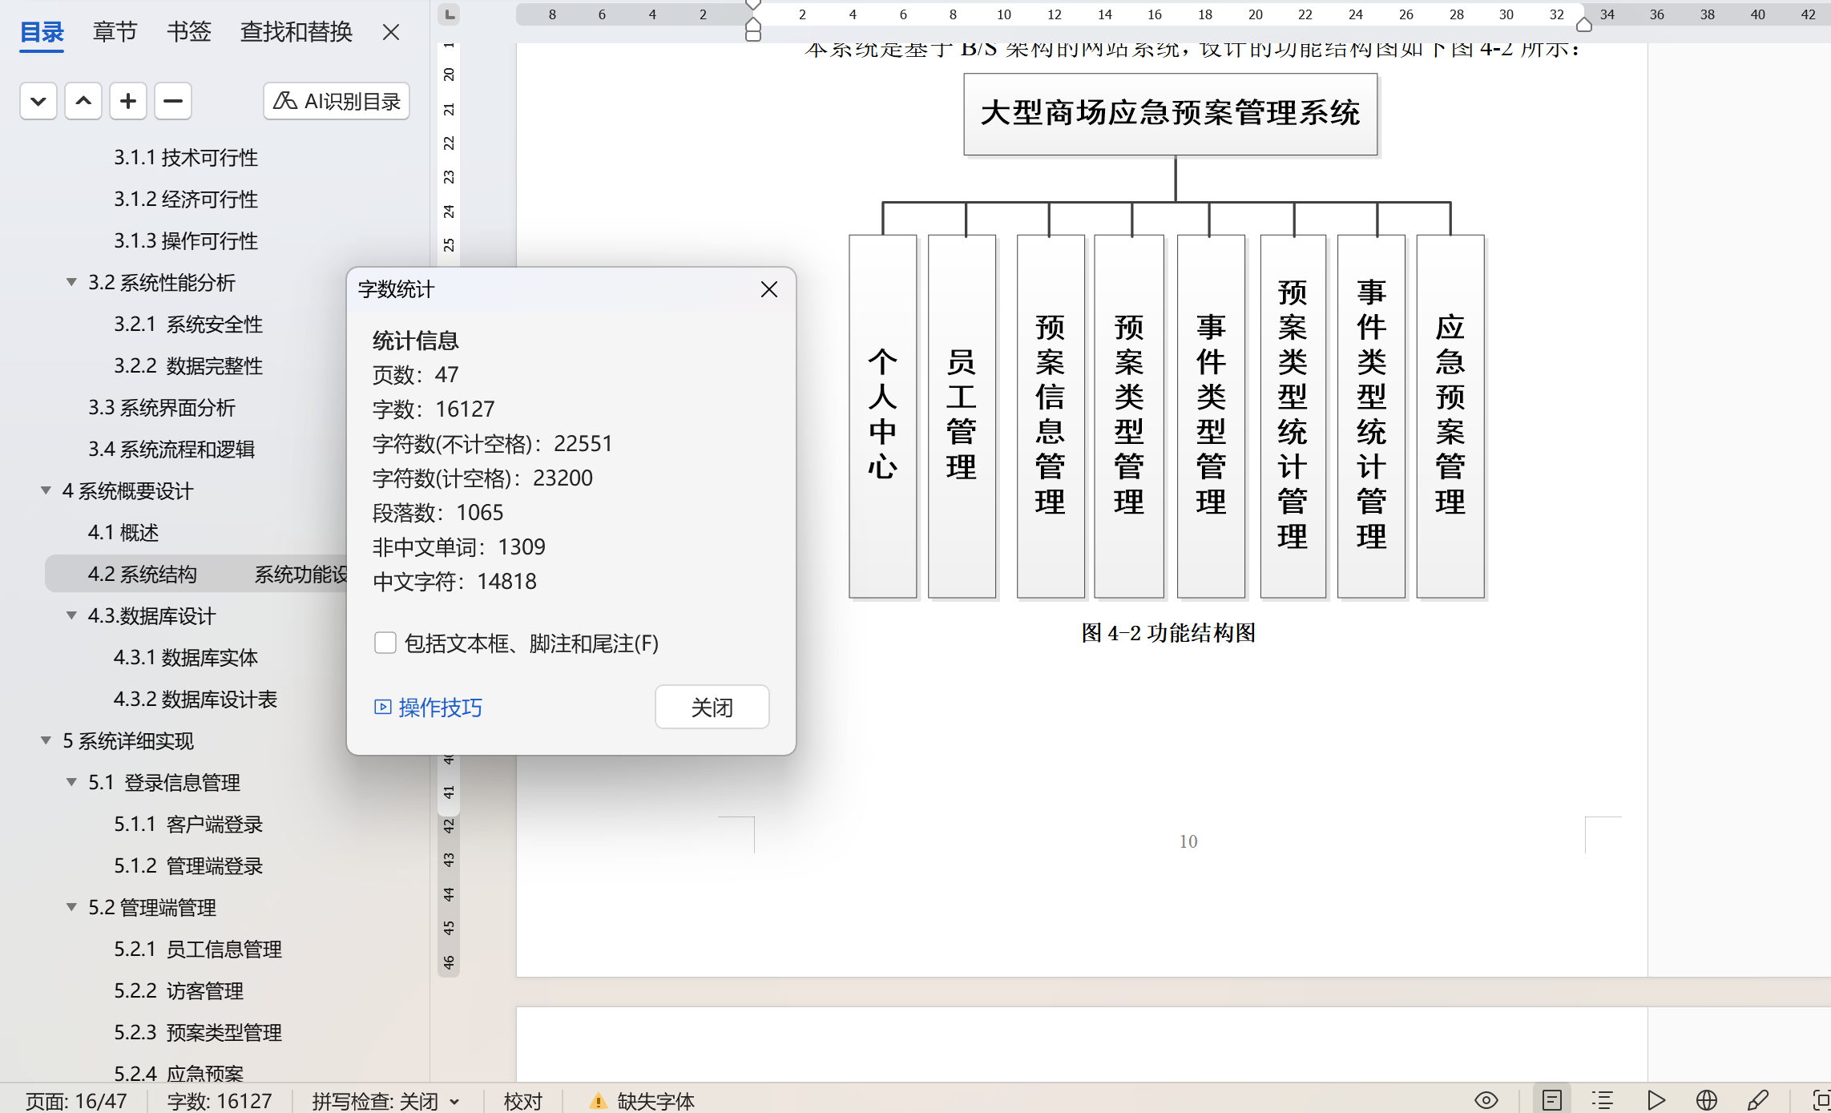Click the web layout globe icon
Image resolution: width=1831 pixels, height=1113 pixels.
coord(1707,1100)
